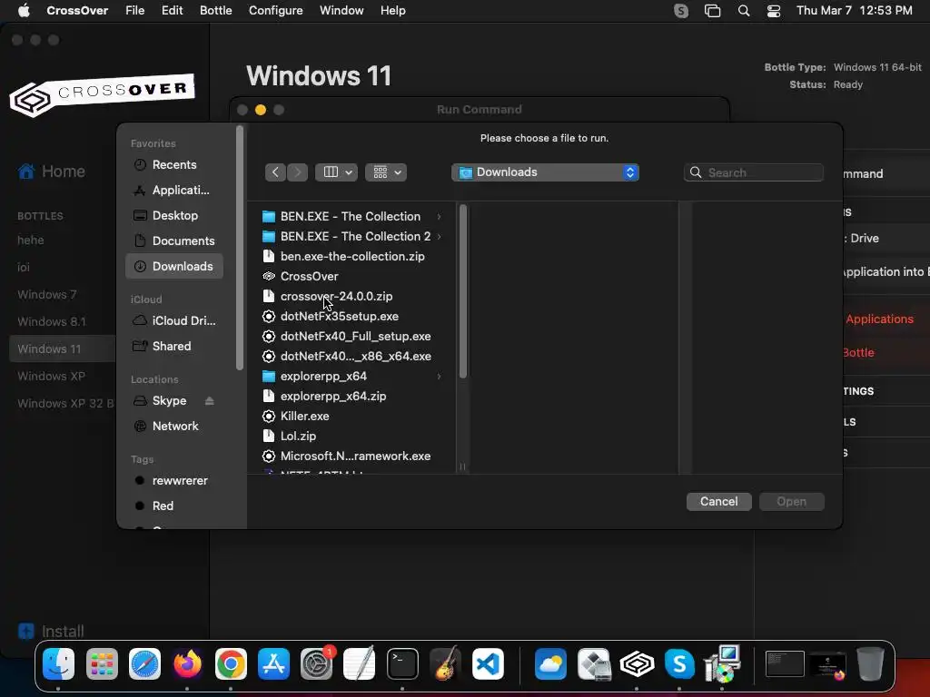Click the menu bar date and time
This screenshot has width=930, height=697.
pos(855,11)
